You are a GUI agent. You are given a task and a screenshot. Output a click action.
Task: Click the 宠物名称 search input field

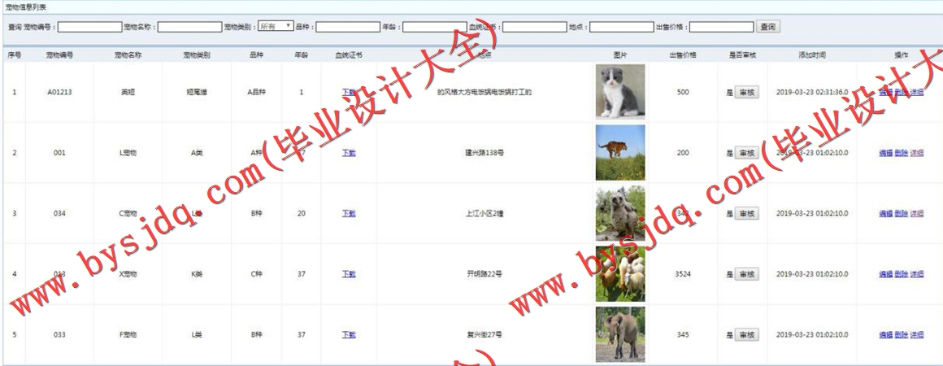click(189, 27)
